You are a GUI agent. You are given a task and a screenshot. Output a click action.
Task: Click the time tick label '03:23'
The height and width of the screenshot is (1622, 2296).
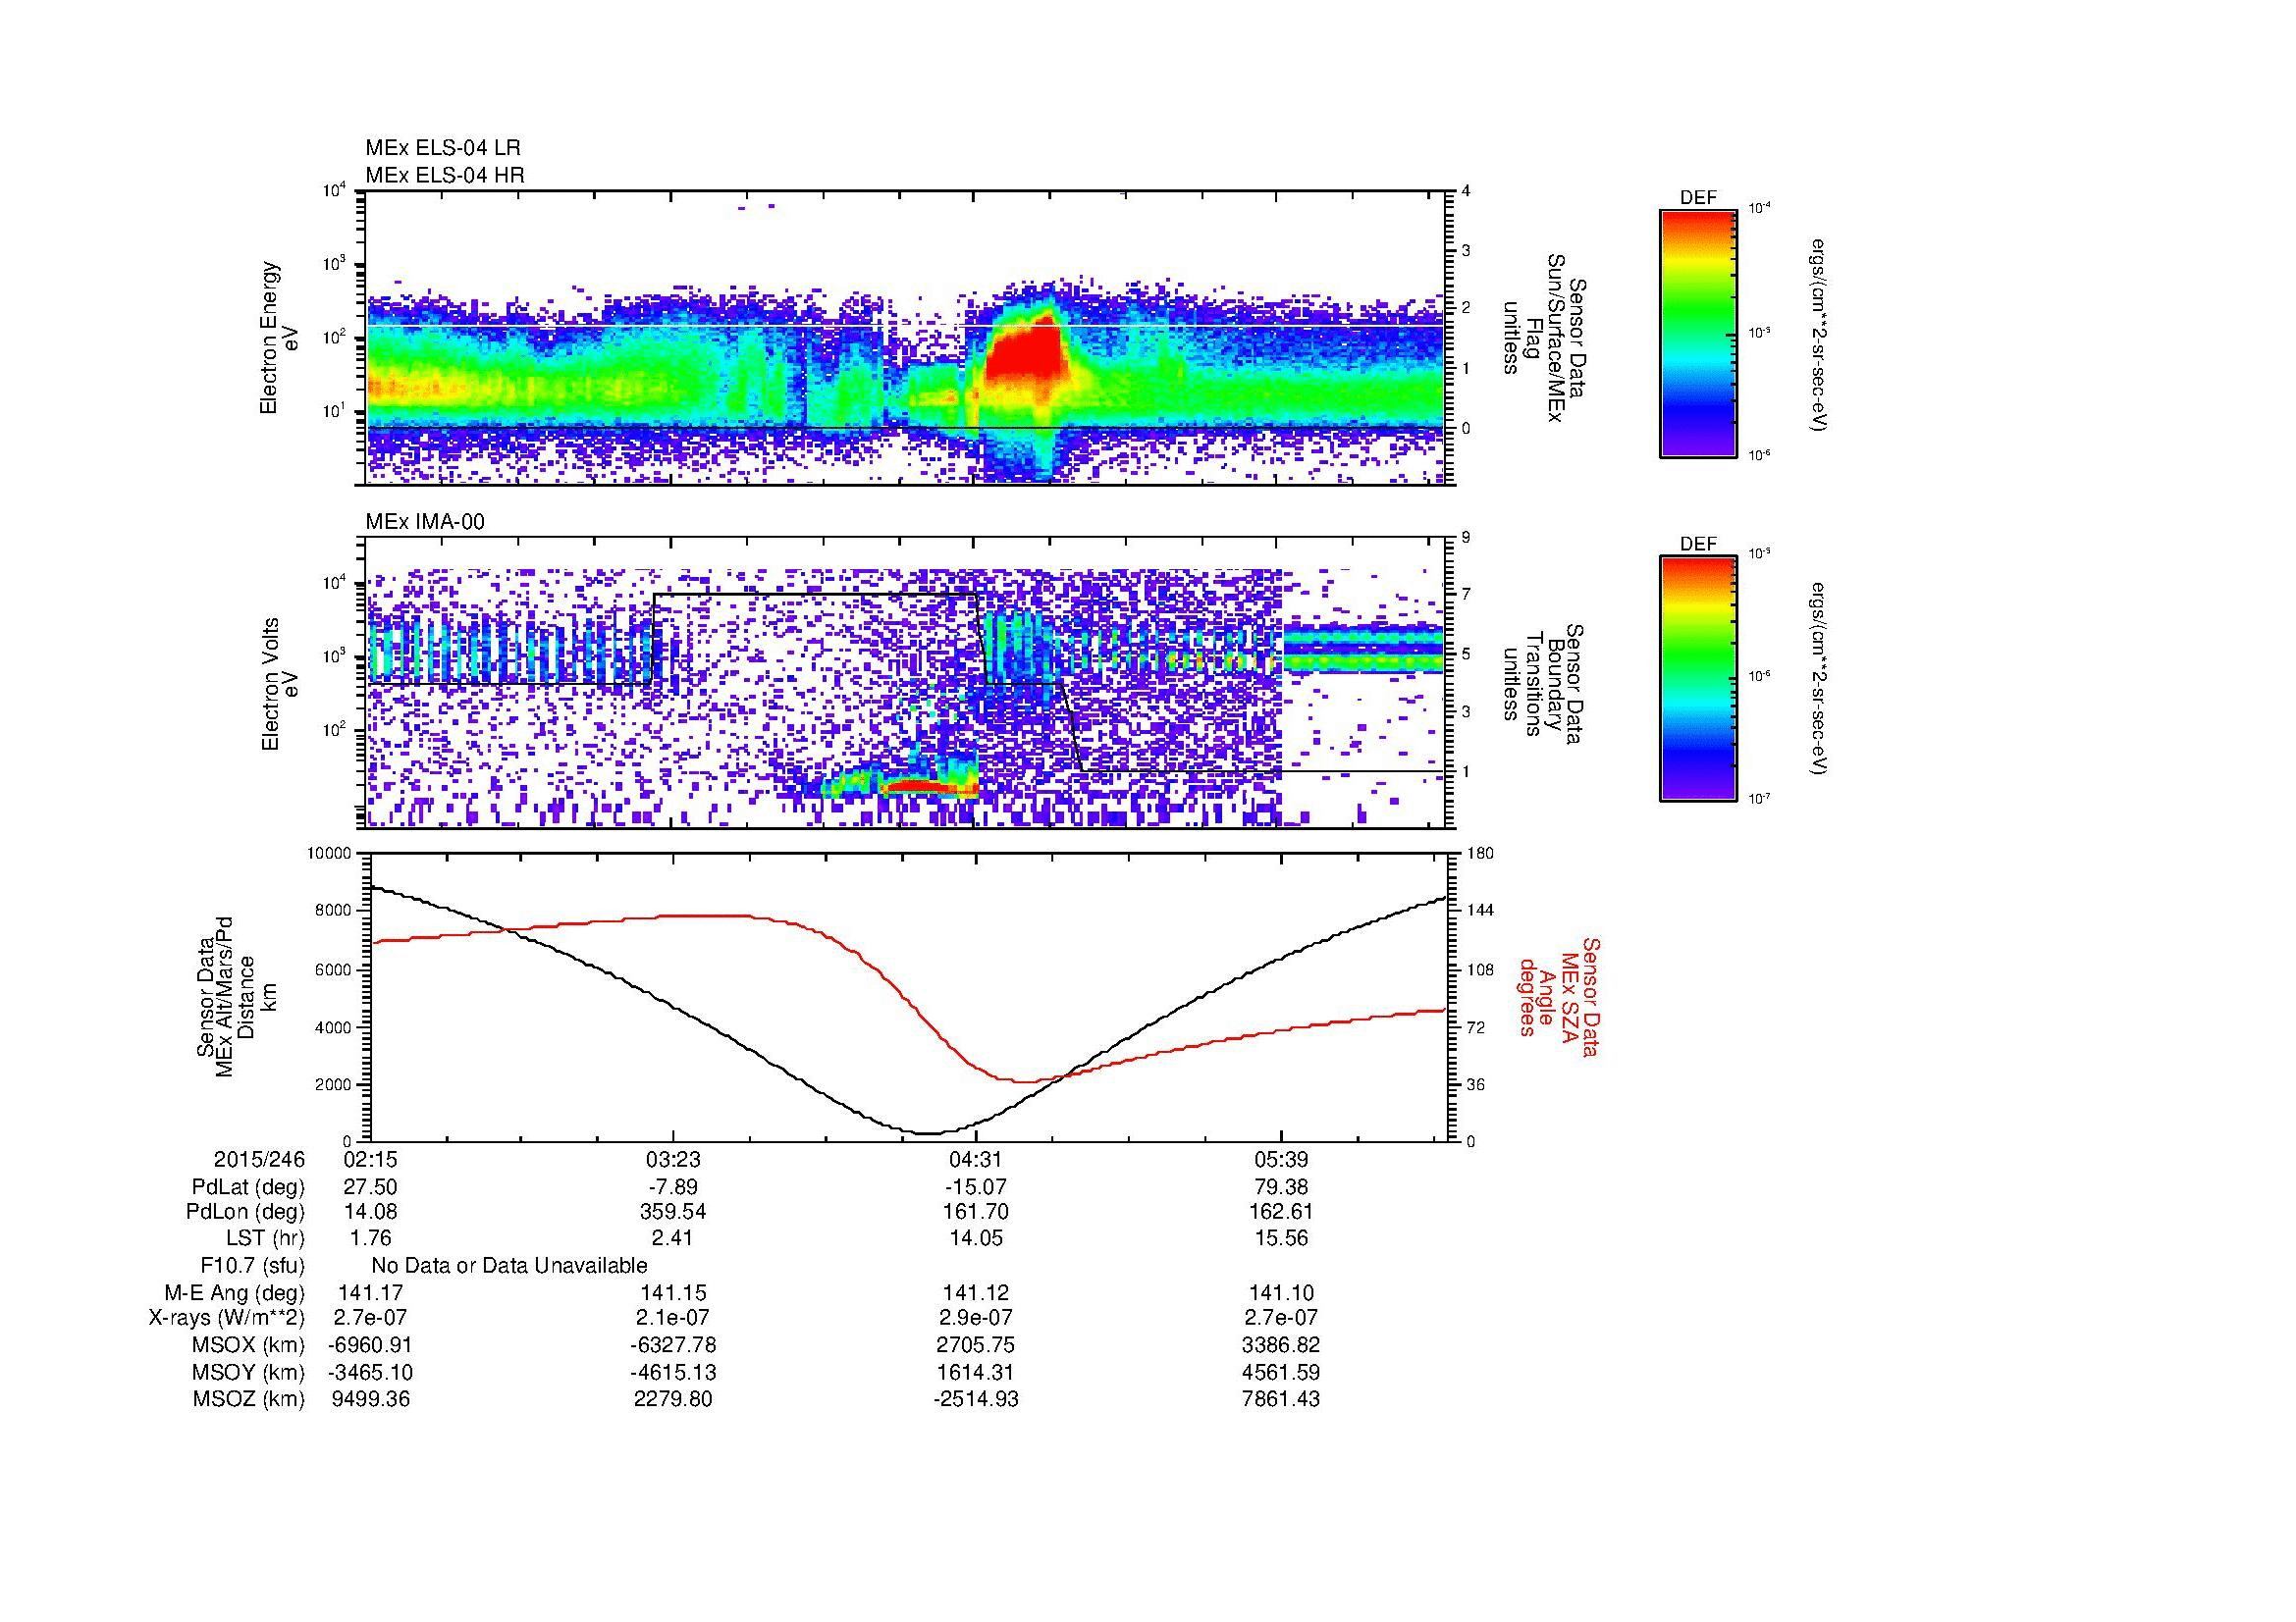673,1159
